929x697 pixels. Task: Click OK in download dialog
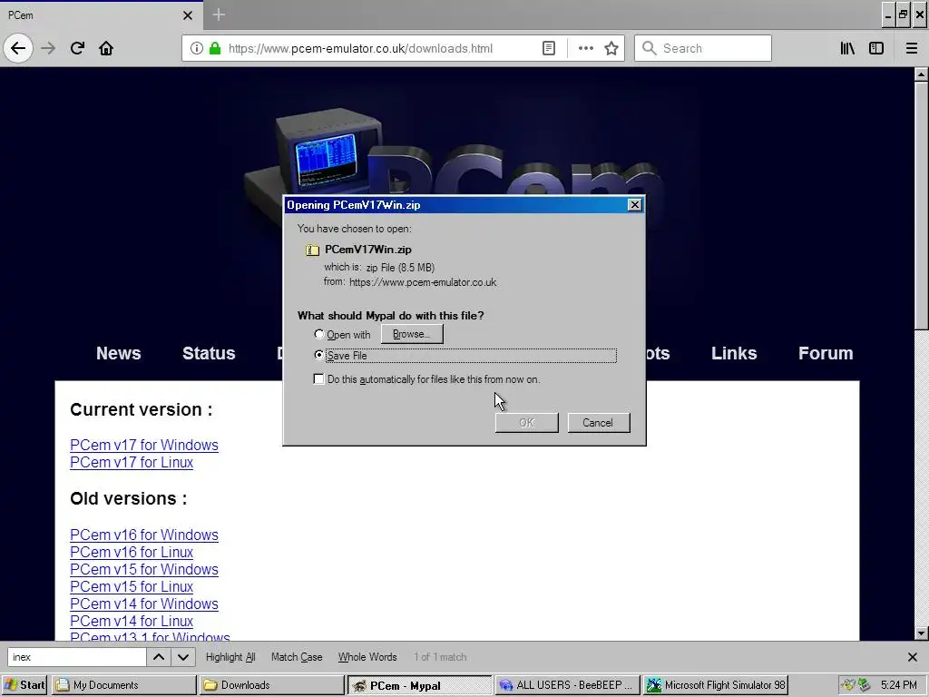click(527, 423)
